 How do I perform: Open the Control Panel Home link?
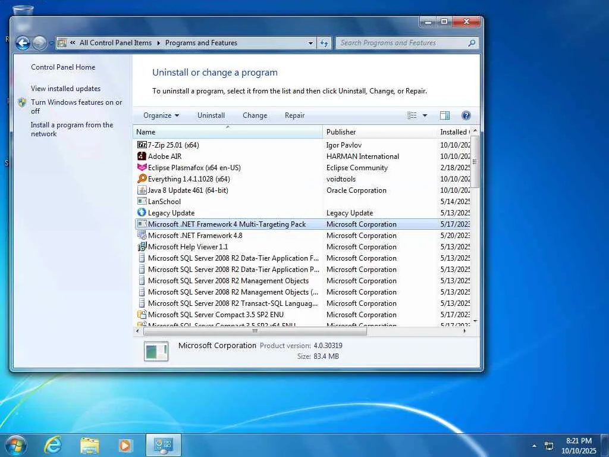coord(63,67)
